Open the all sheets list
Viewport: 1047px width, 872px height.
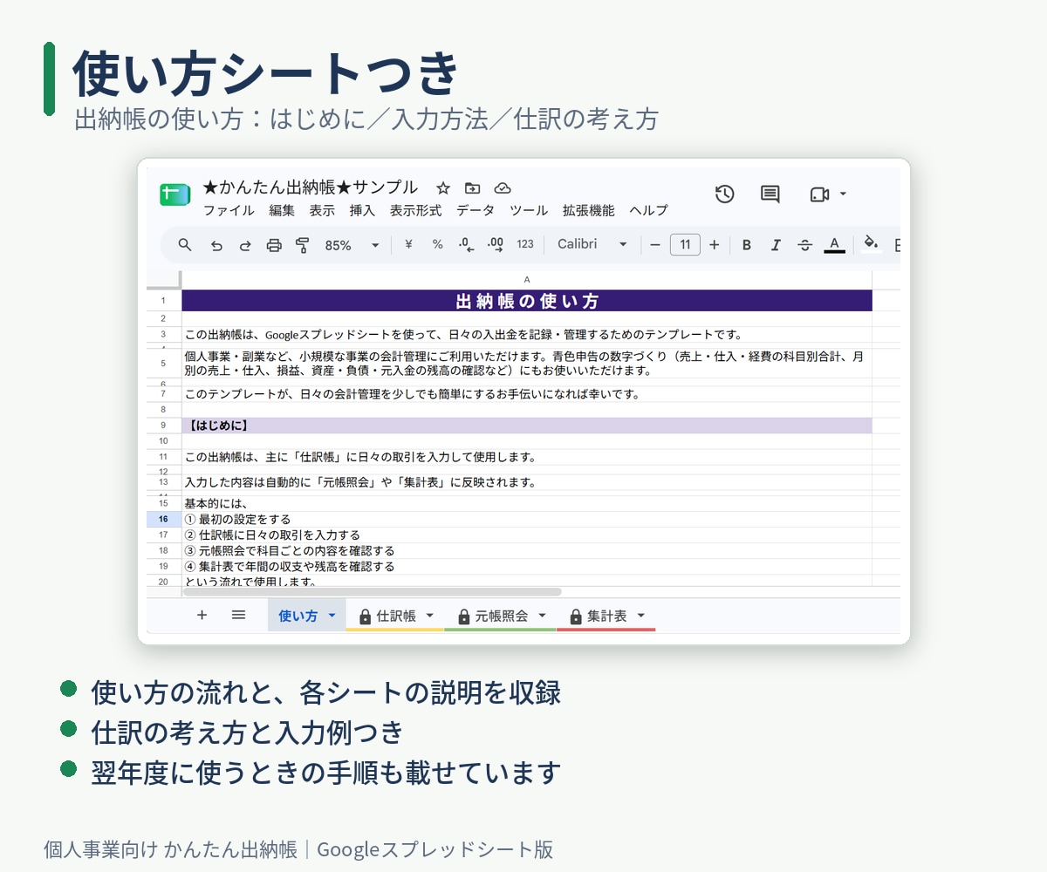(238, 615)
